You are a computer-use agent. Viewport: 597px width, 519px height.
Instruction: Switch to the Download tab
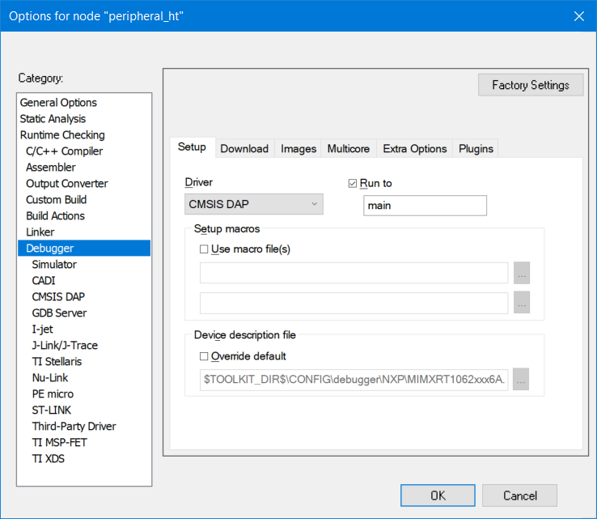[243, 149]
